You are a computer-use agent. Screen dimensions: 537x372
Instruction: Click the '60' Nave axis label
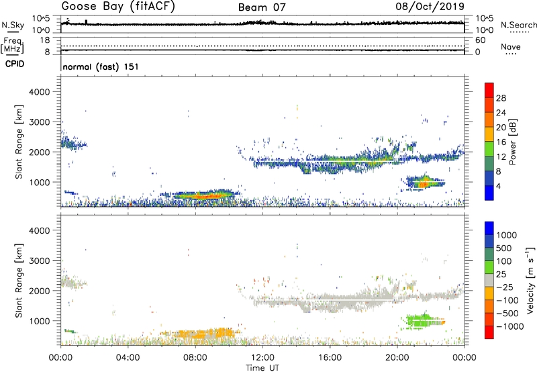[x=480, y=40]
